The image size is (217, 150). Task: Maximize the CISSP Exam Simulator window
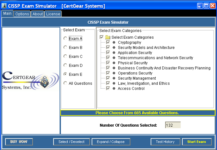[x=206, y=6]
